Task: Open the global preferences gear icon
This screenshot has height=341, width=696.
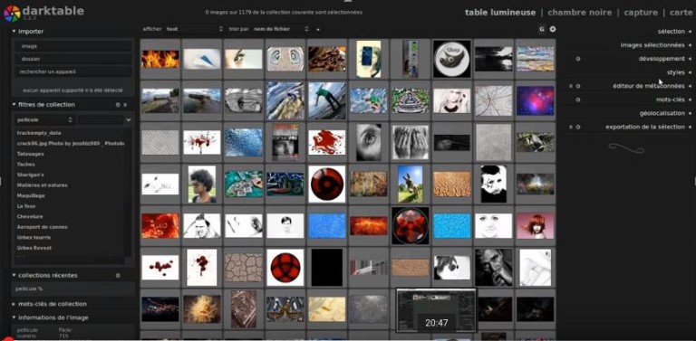Action: [x=553, y=29]
